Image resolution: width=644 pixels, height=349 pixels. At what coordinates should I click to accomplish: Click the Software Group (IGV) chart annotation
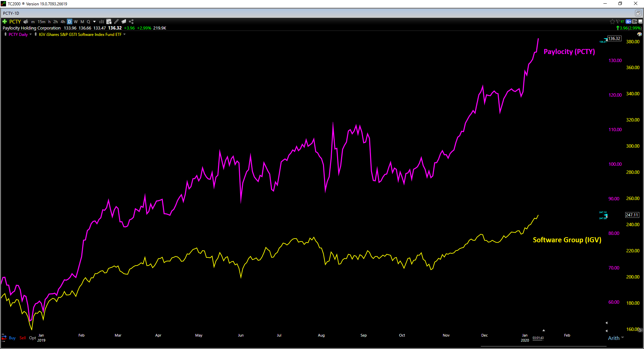coord(567,240)
